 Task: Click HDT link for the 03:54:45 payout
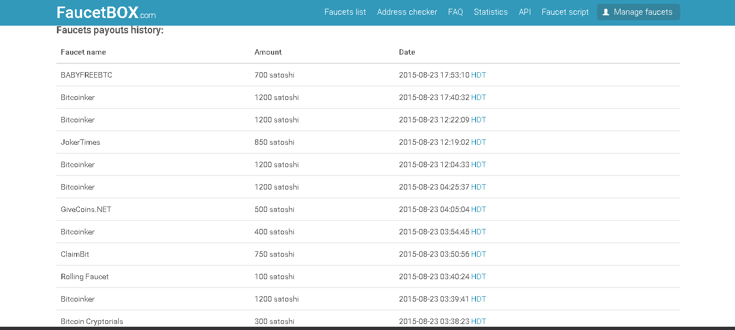(478, 232)
